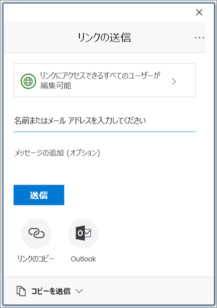Viewport: 217px width, 308px height.
Task: Open the 編集可能 link permissions box
Action: tap(105, 80)
